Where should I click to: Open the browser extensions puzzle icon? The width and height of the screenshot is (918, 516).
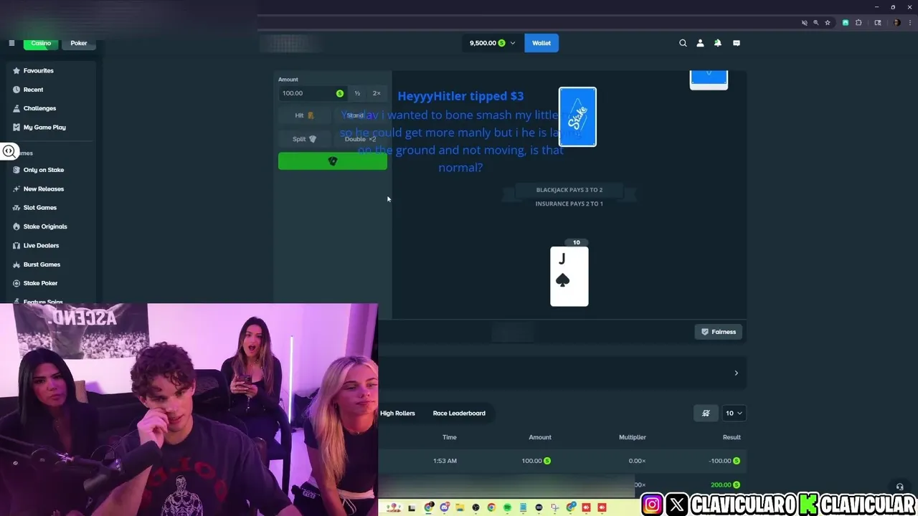tap(858, 23)
